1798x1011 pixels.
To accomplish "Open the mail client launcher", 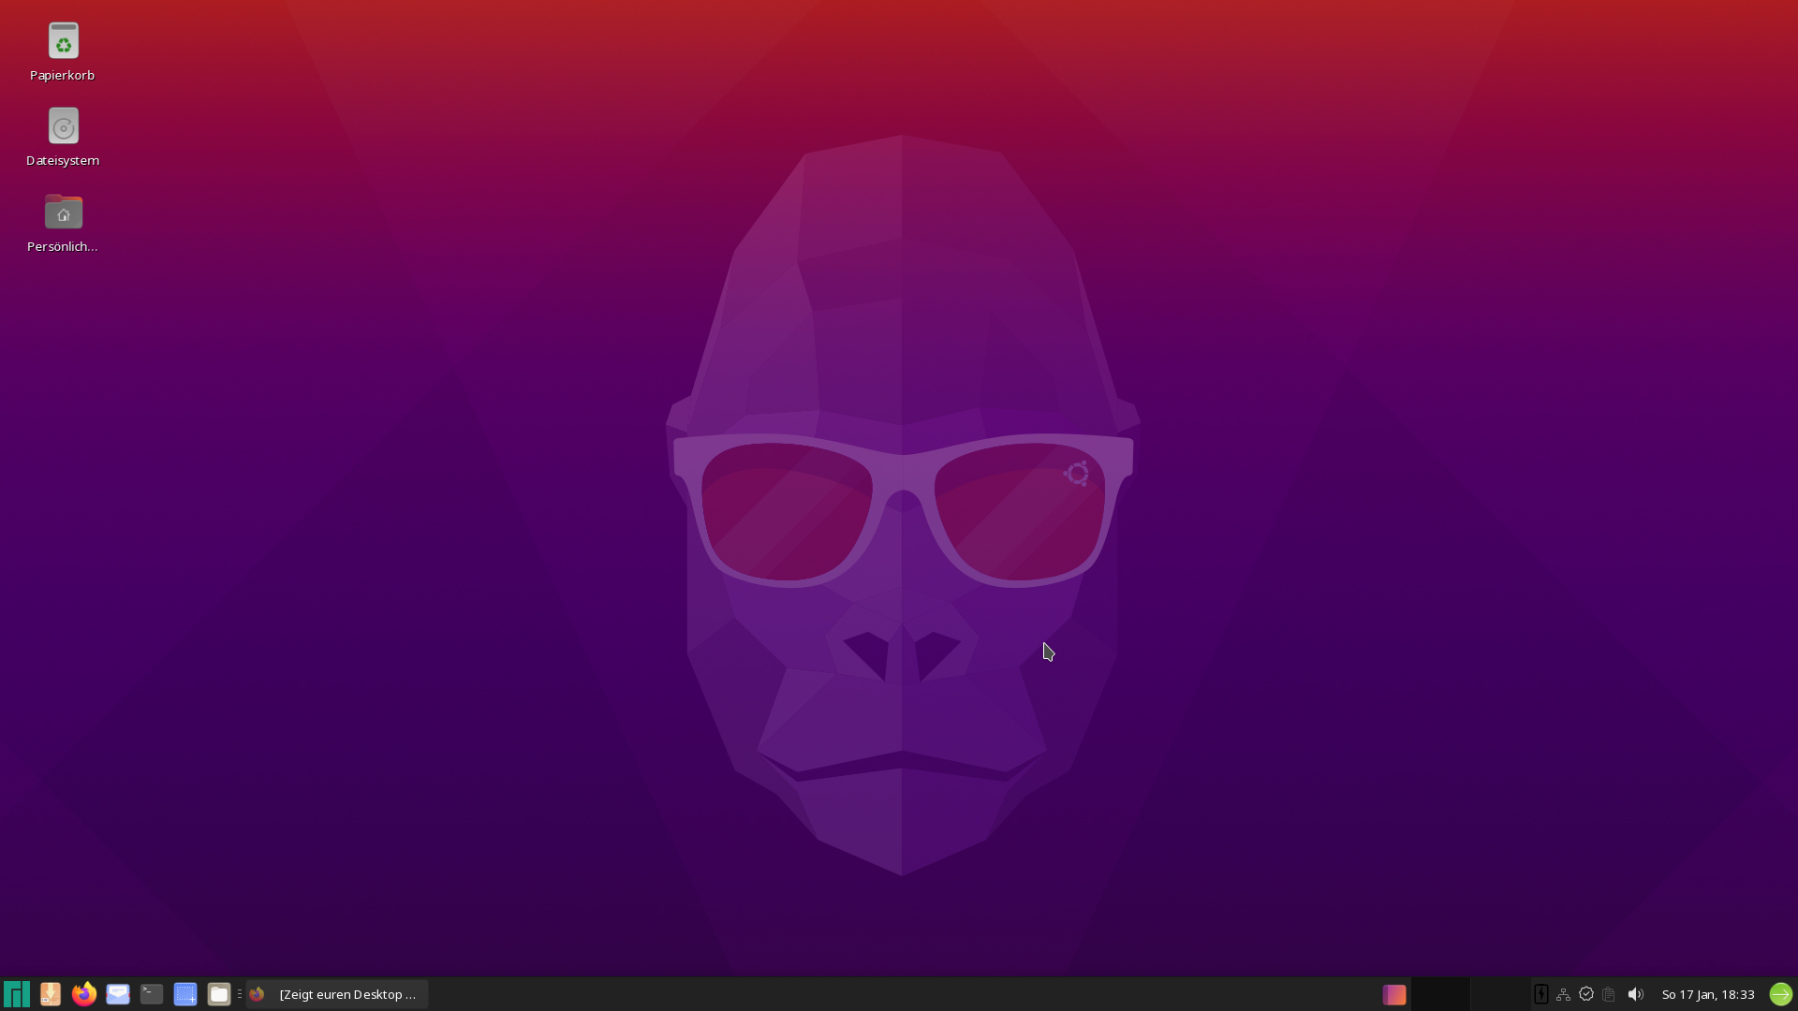I will click(118, 994).
